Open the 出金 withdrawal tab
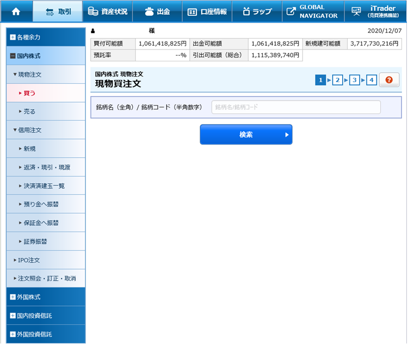 (x=157, y=11)
